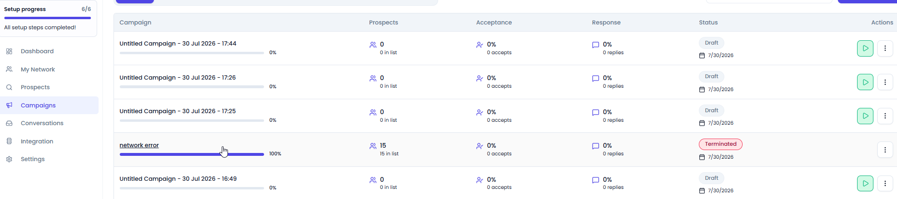Click prospects people icon in network error row
This screenshot has height=199, width=897.
click(373, 146)
